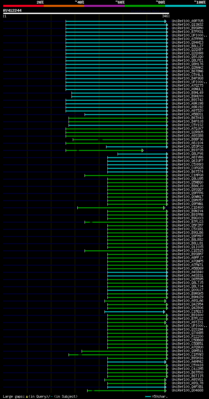The image size is (209, 399).
Task: Click hit label UniRef100_B6TII5
Action: click(x=187, y=376)
